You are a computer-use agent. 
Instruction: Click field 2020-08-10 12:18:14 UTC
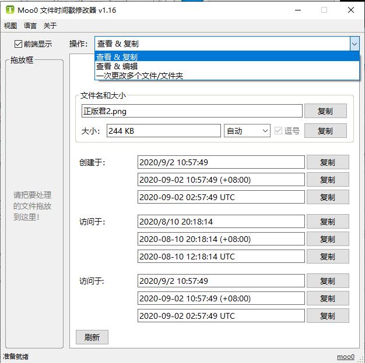pyautogui.click(x=221, y=256)
